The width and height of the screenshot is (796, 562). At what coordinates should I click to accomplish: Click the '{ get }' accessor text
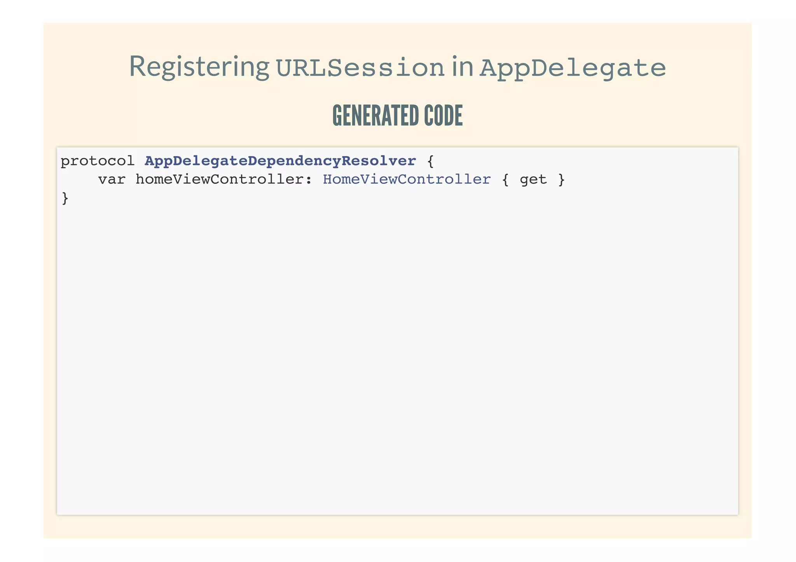[x=533, y=180]
